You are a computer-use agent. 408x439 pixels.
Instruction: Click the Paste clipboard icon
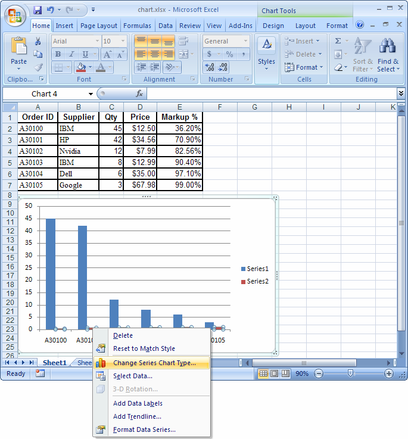click(x=18, y=46)
